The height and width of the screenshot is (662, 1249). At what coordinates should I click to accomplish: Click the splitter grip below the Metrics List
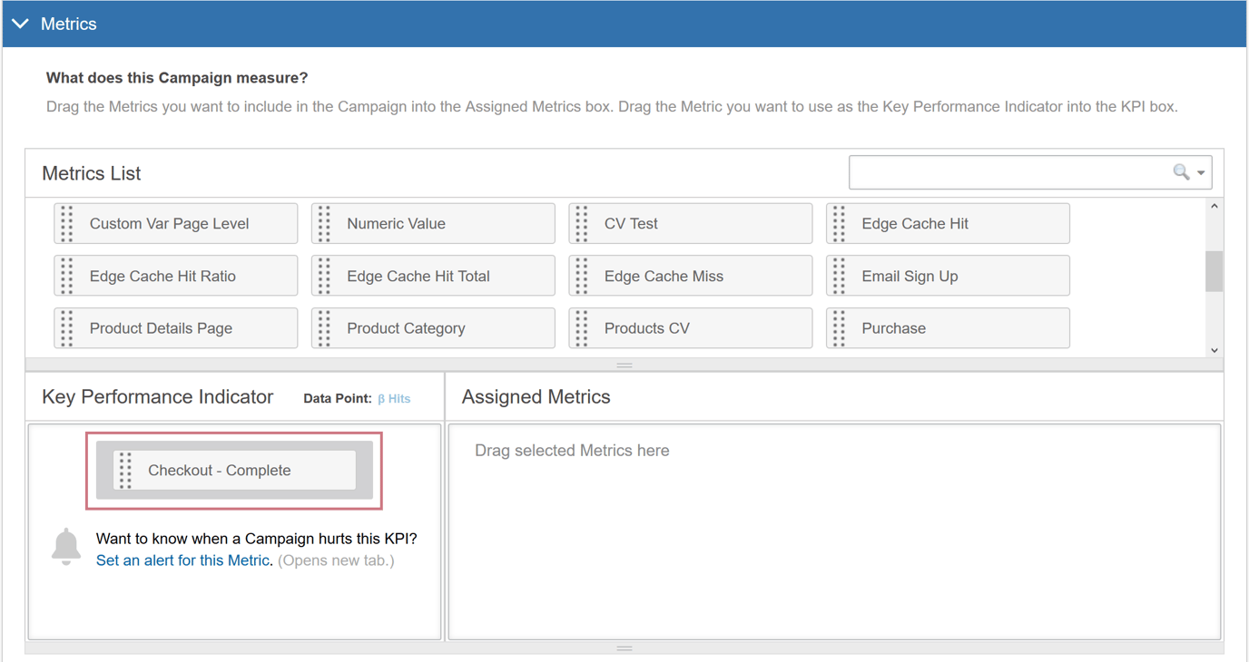coord(624,365)
